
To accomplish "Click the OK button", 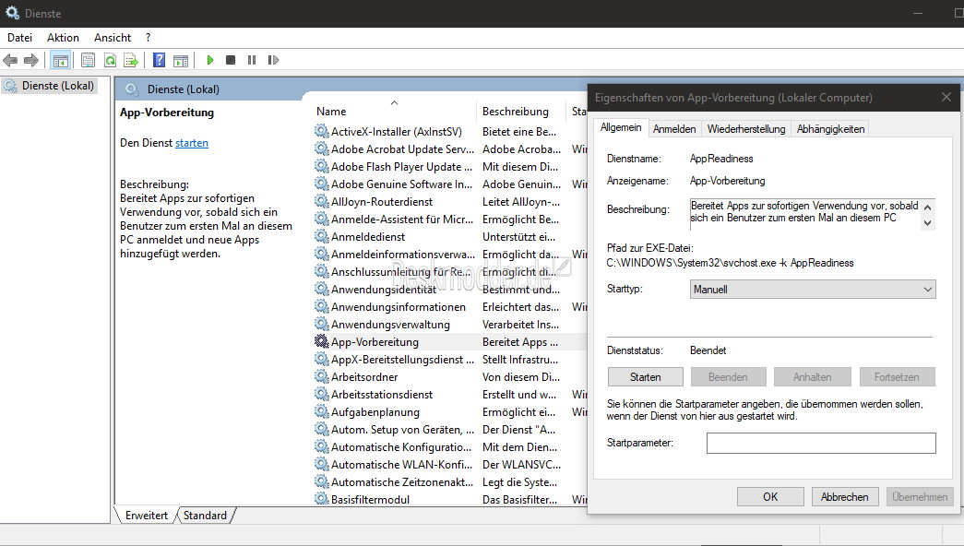I will point(770,497).
